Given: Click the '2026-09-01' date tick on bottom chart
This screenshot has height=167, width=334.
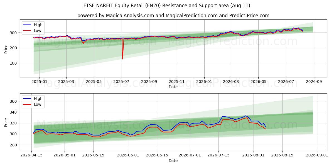Looking at the screenshot, I should (317, 156).
